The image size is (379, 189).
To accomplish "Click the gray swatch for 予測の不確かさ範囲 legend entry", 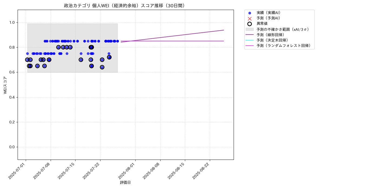I will (x=250, y=29).
